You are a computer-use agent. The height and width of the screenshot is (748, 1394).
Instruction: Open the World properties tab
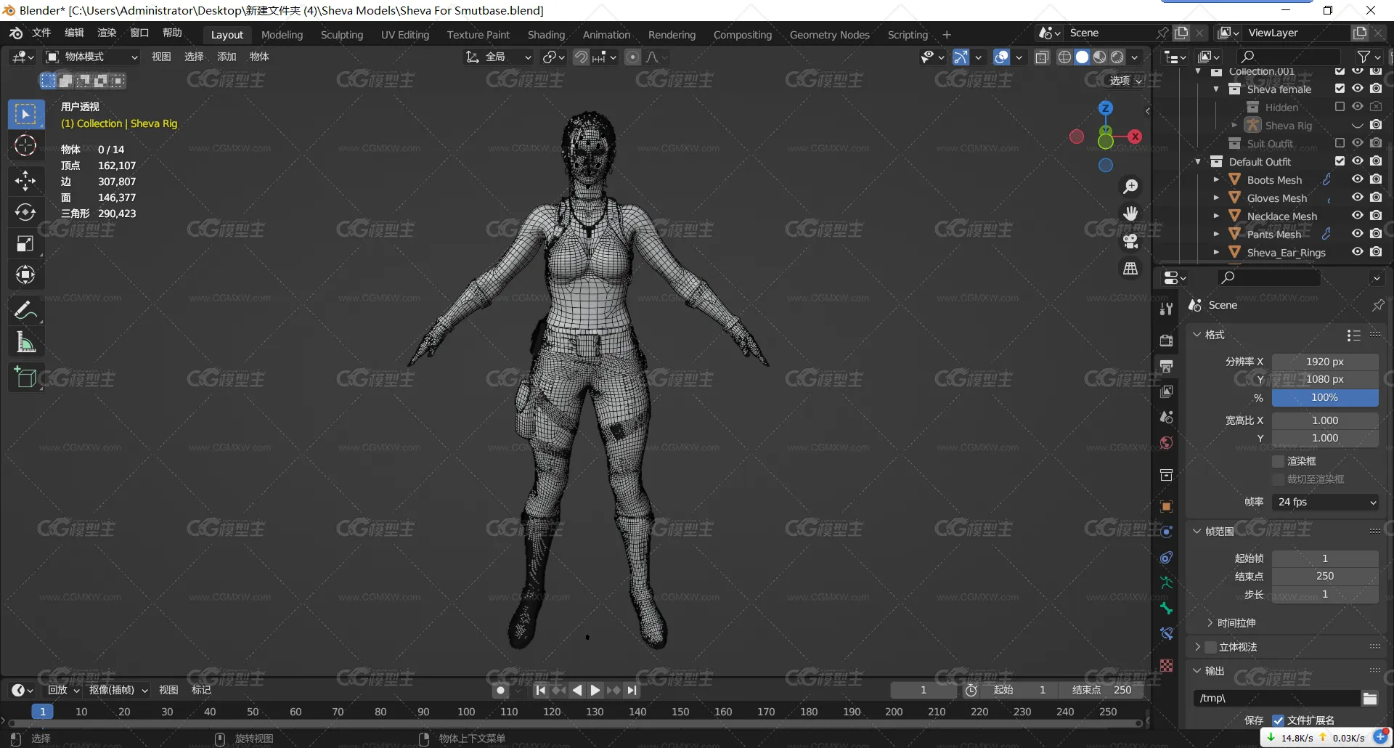[1166, 443]
